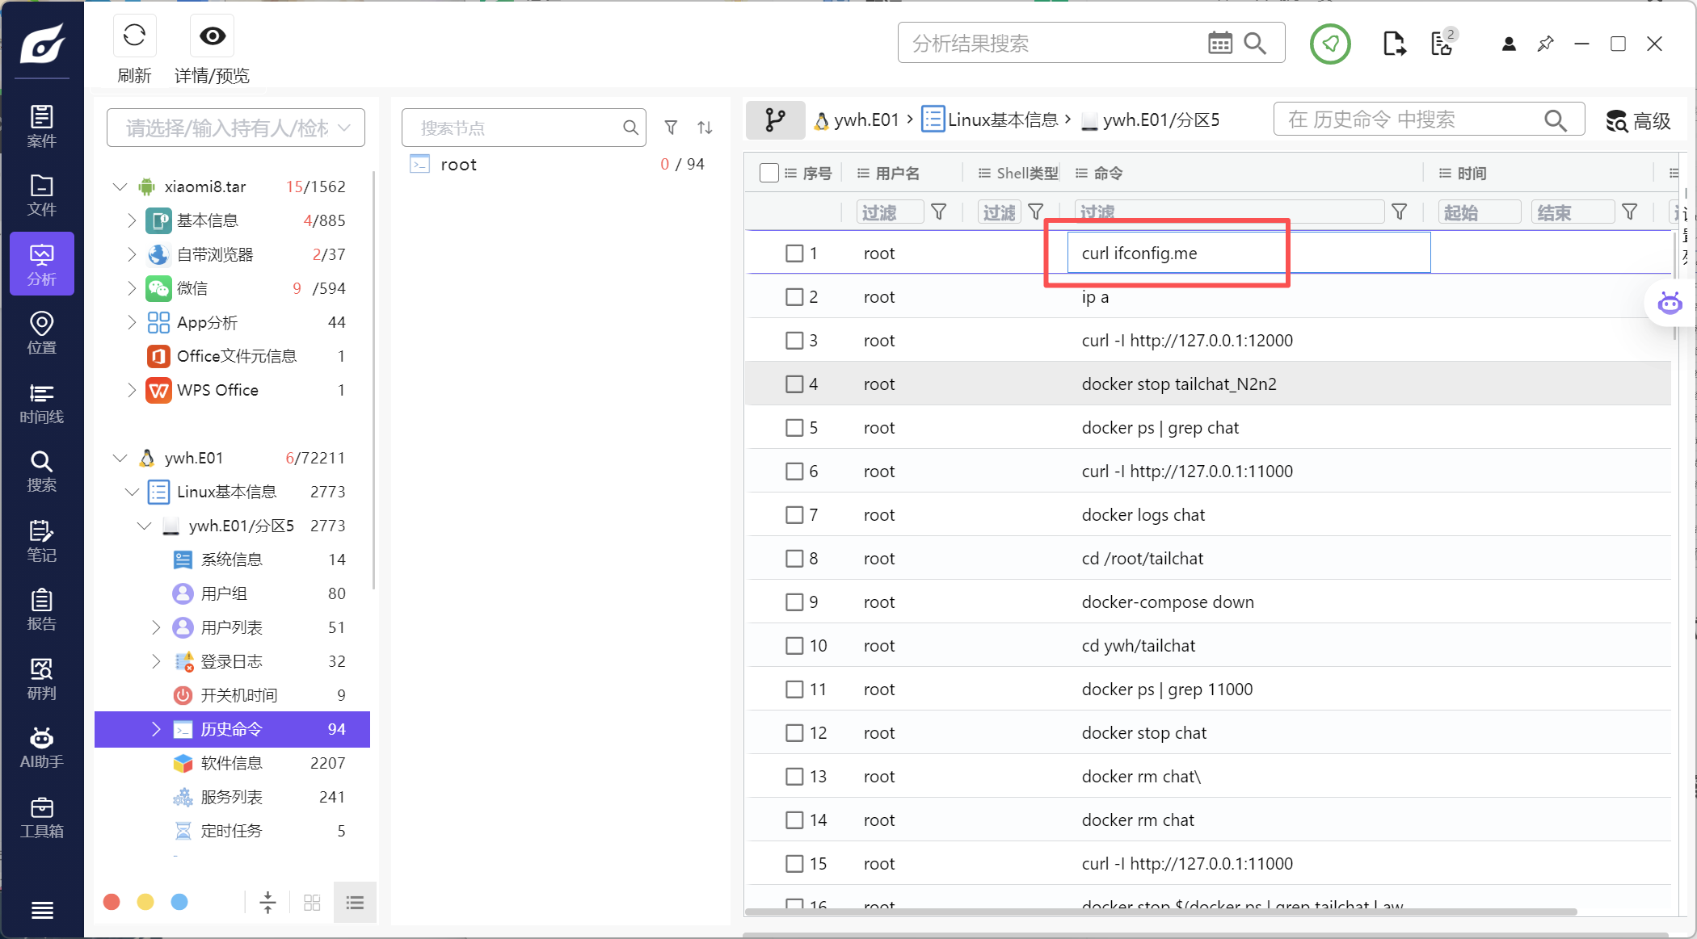
Task: Check the checkbox for row 1
Action: pos(794,254)
